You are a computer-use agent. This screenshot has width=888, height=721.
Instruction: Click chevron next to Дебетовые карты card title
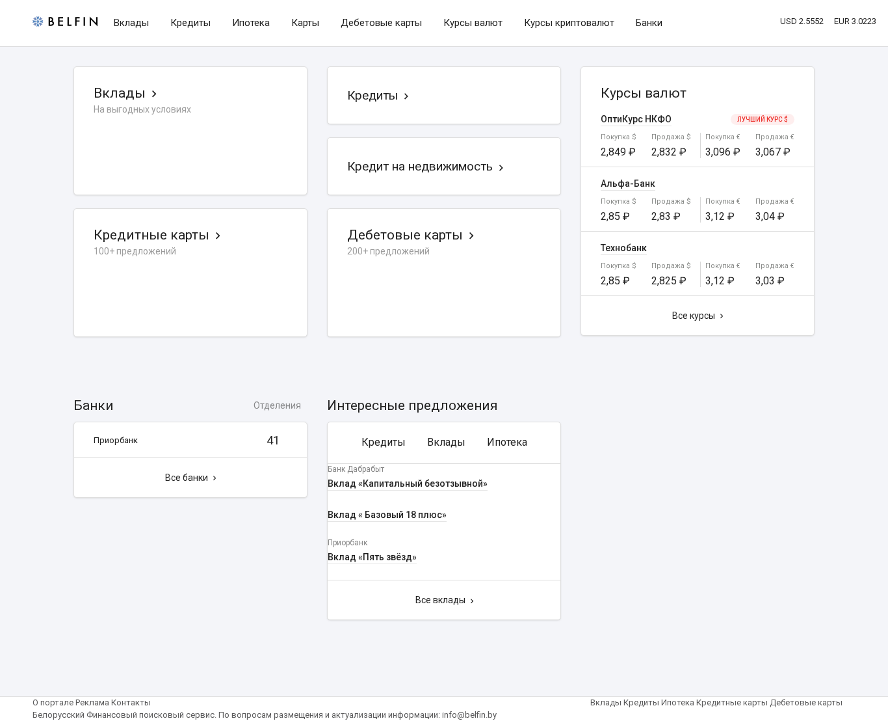[x=471, y=236]
